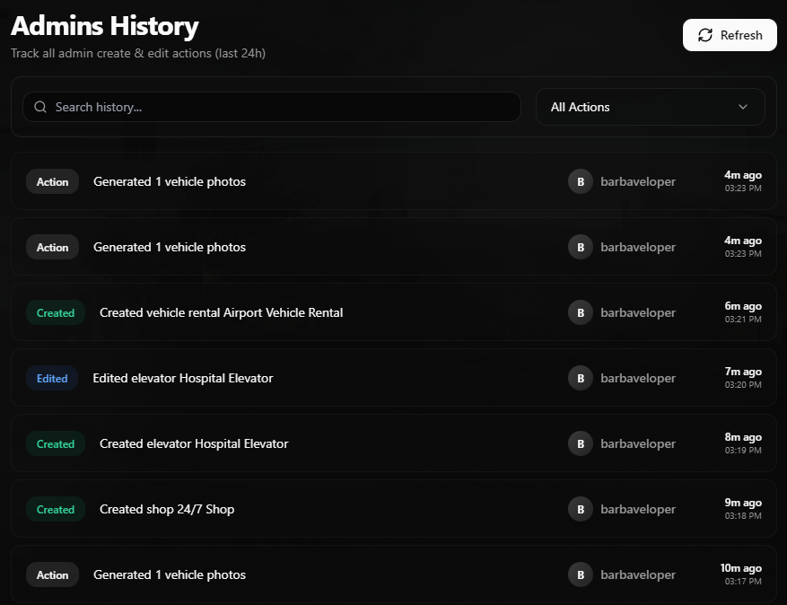Click barbaveloper username in the 8m ago row

click(638, 443)
